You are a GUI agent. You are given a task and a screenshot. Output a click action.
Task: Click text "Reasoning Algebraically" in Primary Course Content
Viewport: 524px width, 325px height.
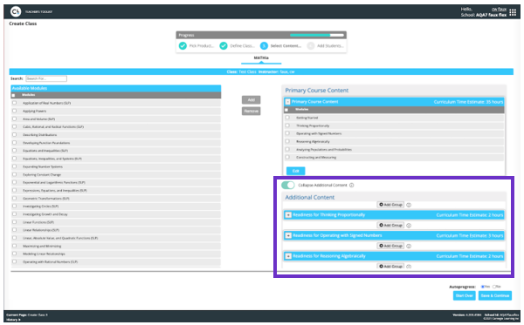click(313, 142)
